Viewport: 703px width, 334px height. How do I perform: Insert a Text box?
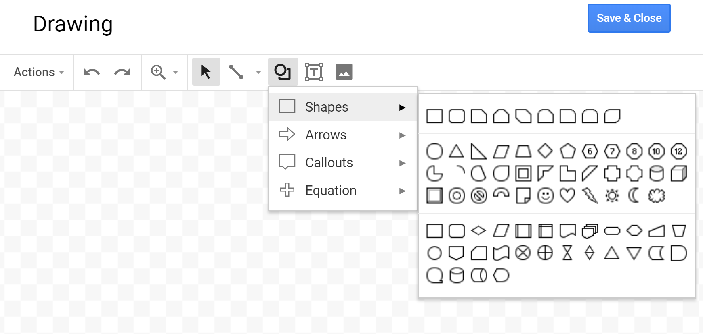click(314, 72)
